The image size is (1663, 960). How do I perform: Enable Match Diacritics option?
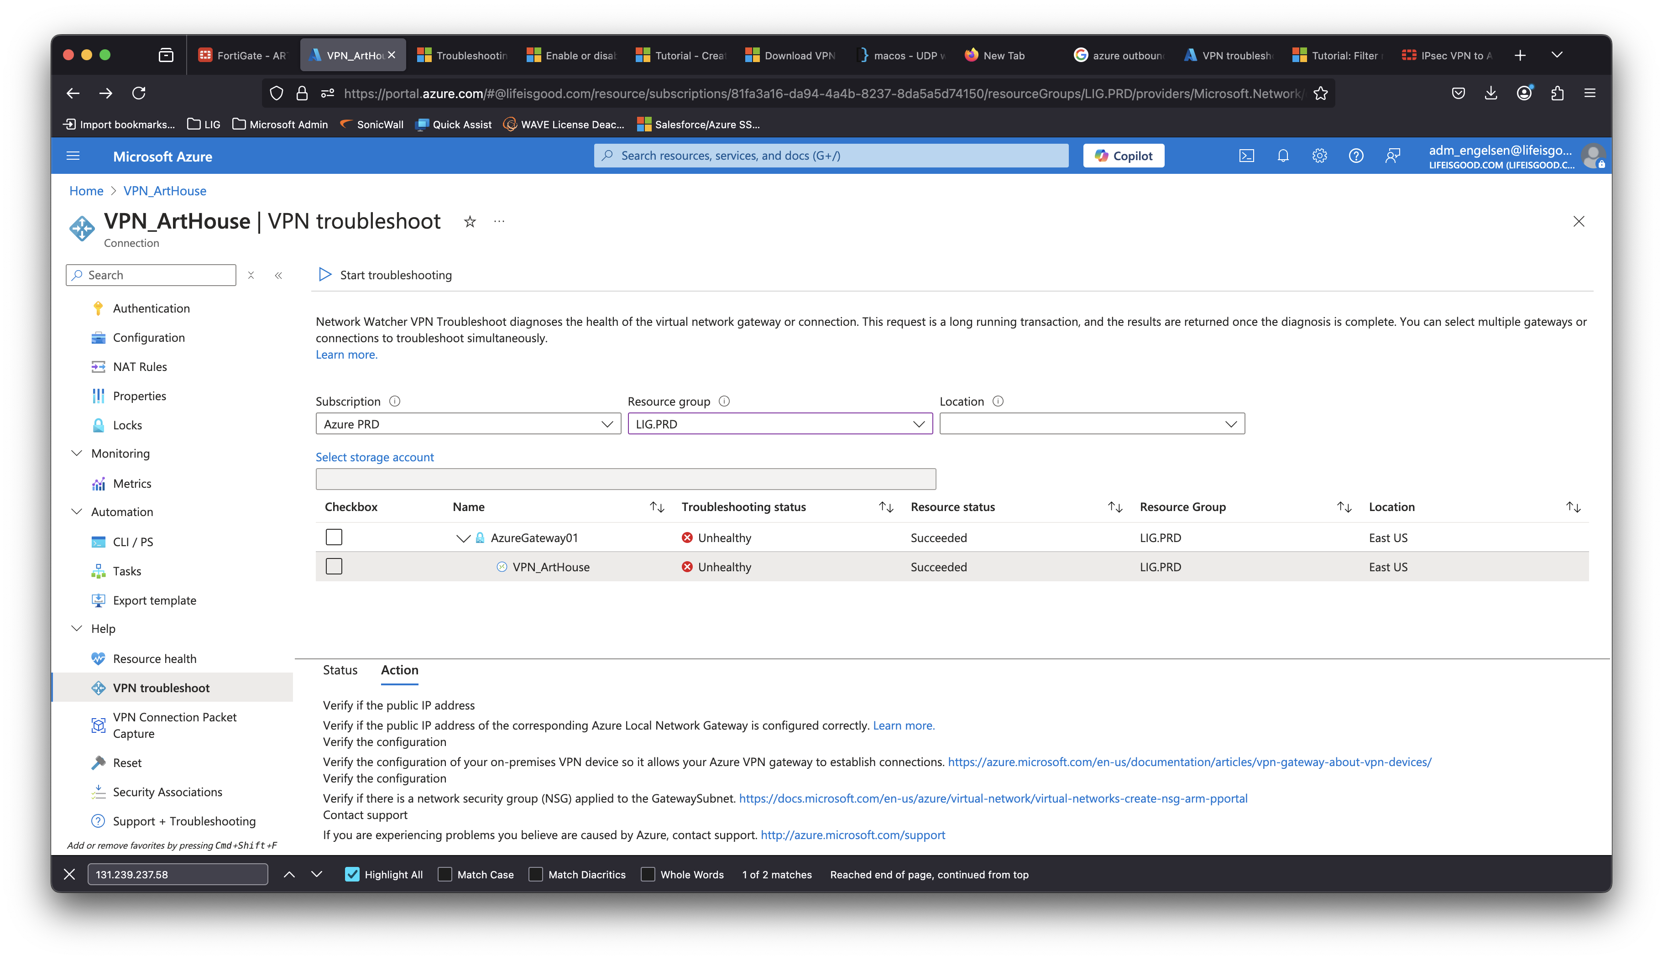(x=536, y=874)
